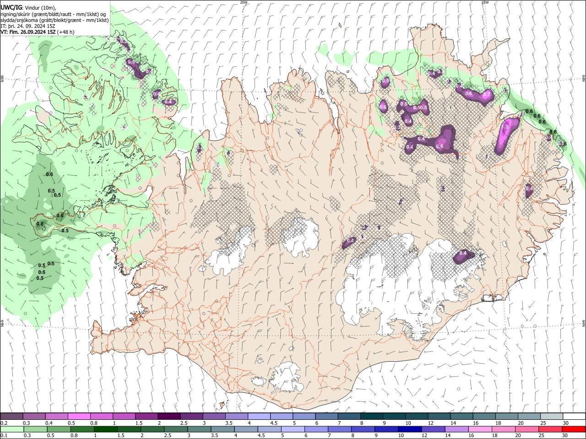Click the 'UWC/IG' title text

tap(11, 7)
